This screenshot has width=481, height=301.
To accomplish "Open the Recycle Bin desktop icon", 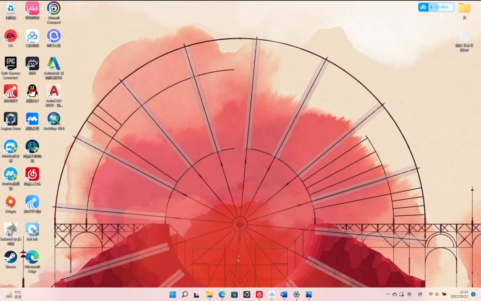I will click(10, 11).
